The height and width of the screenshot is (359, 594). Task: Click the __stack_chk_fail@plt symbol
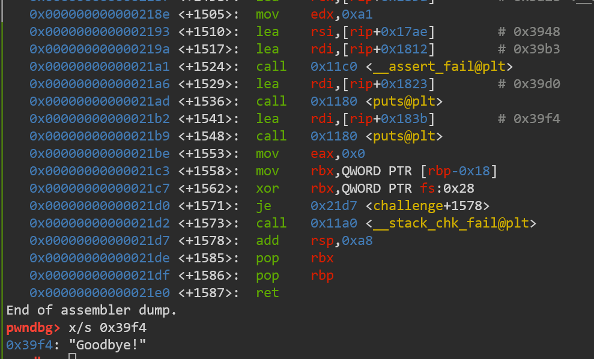coord(451,223)
